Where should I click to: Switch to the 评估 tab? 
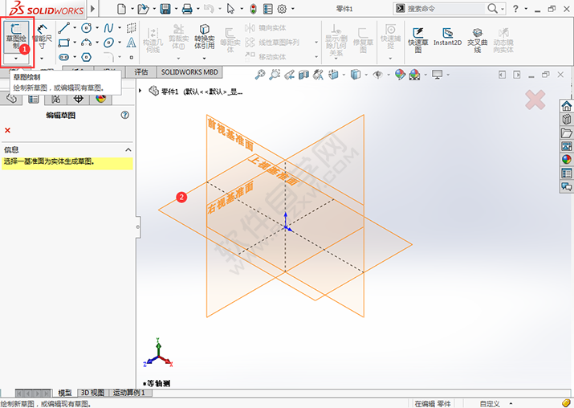(x=141, y=72)
